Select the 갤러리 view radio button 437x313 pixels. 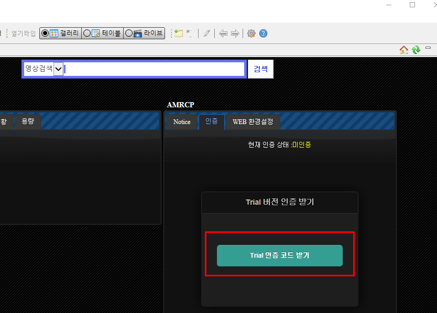pos(45,33)
